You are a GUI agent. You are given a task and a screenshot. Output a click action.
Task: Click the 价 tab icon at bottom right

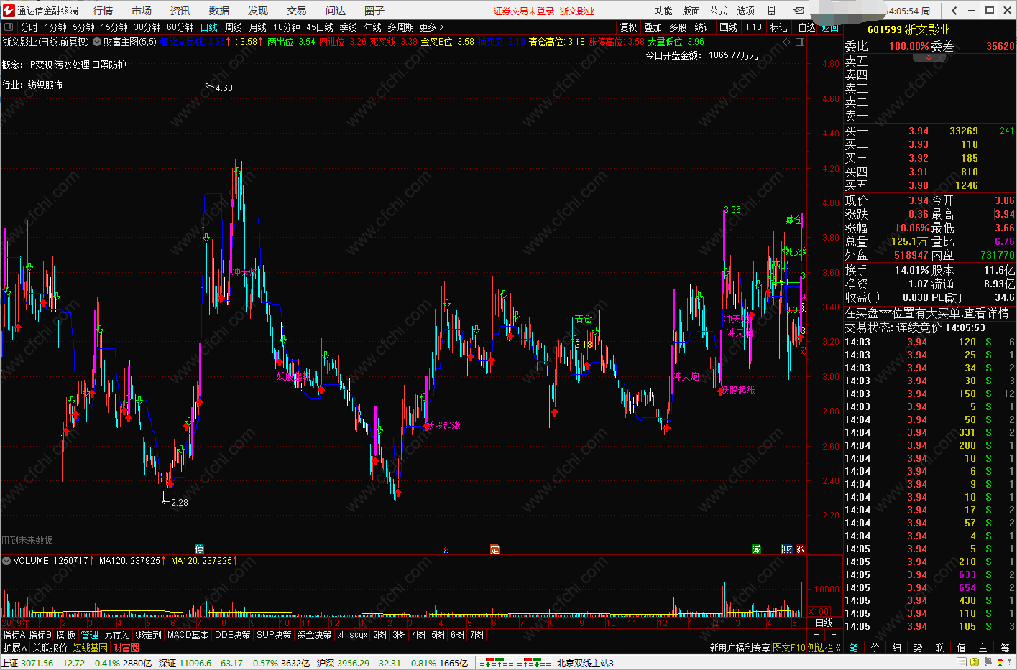[875, 648]
